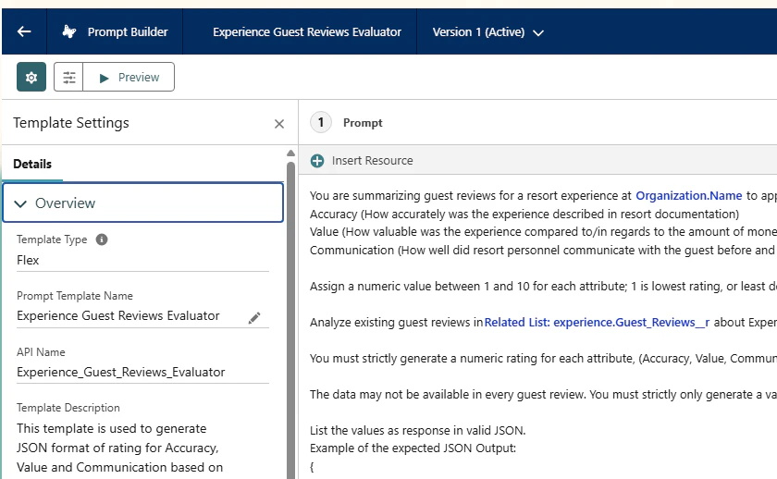
Task: Collapse the Overview section
Action: 21,203
